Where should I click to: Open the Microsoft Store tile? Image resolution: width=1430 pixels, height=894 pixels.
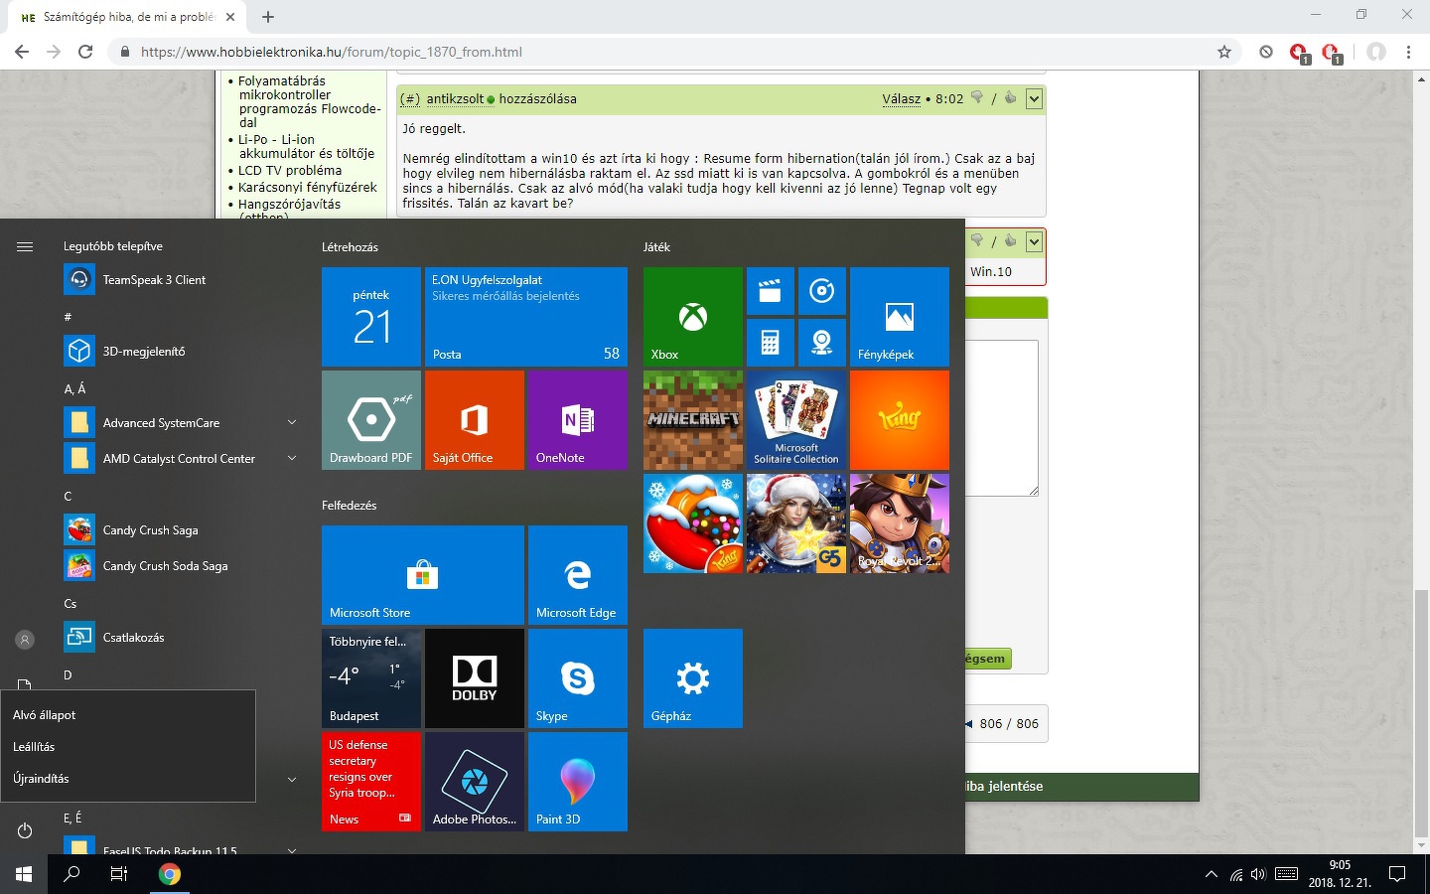click(x=423, y=575)
